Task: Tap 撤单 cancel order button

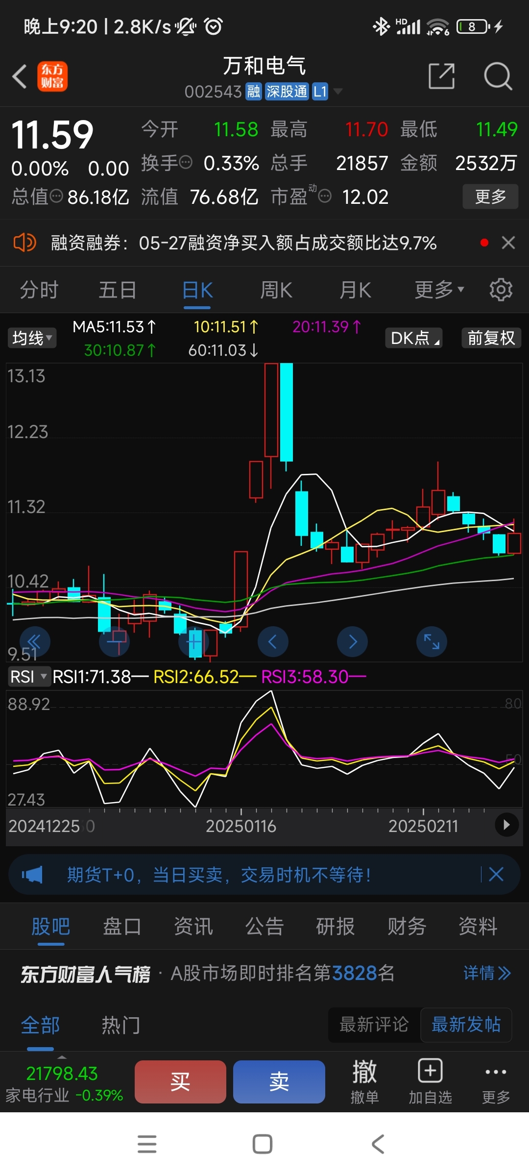Action: 365,1082
